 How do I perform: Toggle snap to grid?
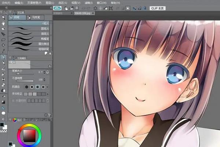145,8
